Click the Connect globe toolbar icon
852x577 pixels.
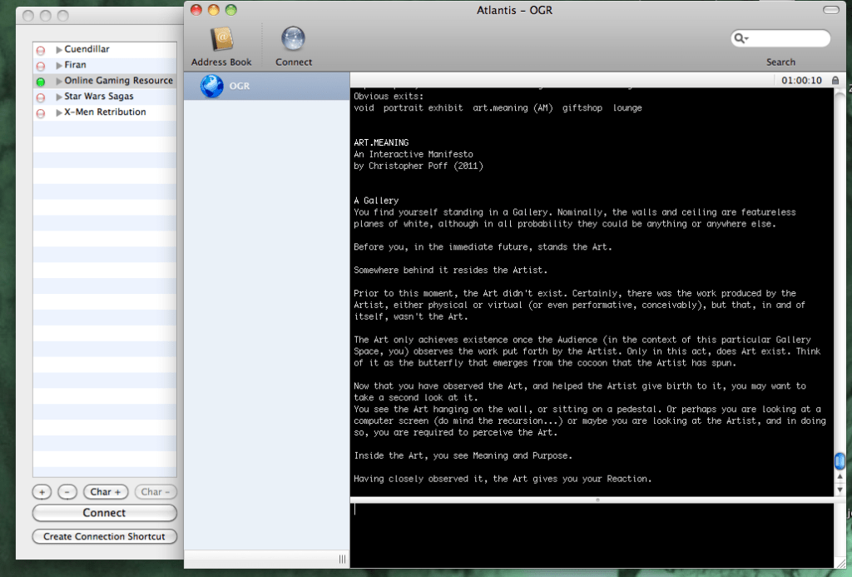(293, 40)
